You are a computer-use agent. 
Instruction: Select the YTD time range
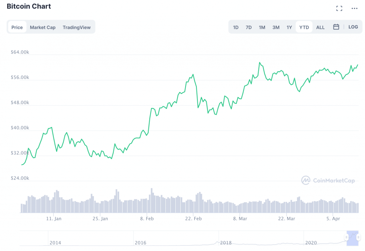click(304, 27)
